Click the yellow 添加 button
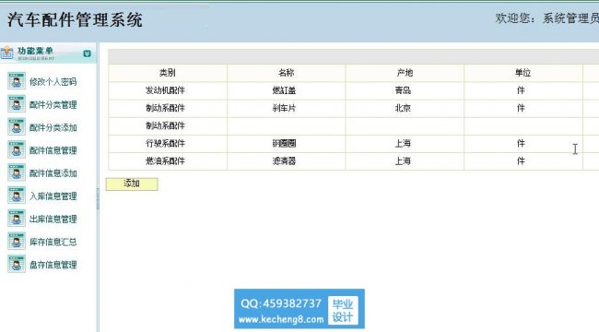Screen dimensions: 599x332 [x=132, y=184]
